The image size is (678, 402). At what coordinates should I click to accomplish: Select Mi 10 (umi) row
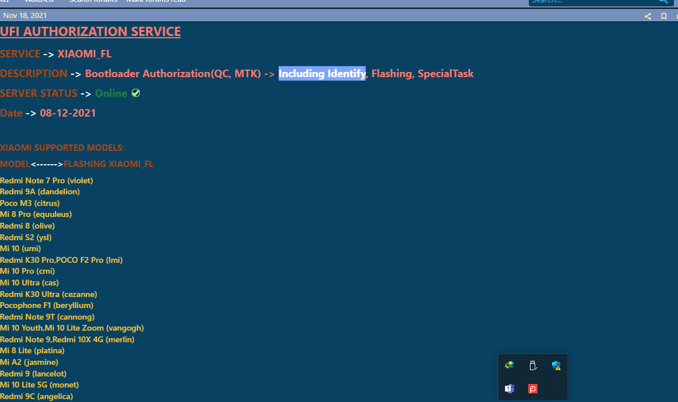[21, 248]
